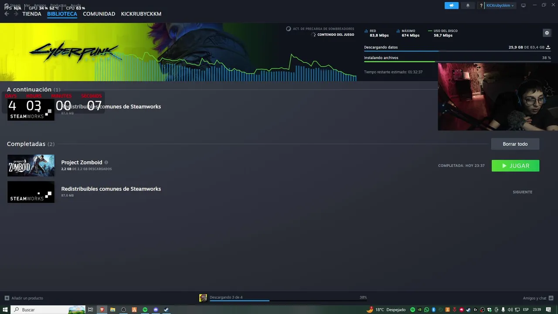Open the TIENDA tab

pos(32,14)
